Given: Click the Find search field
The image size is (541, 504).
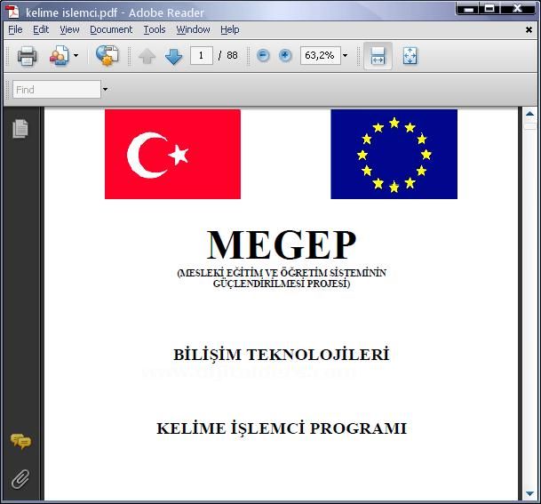Looking at the screenshot, I should click(x=57, y=90).
